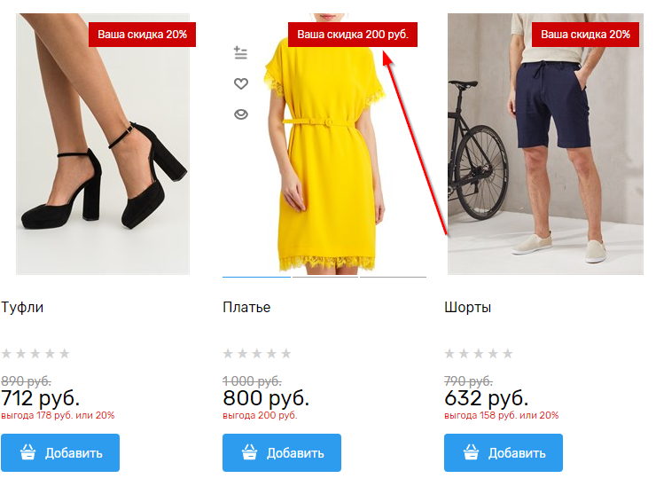This screenshot has width=656, height=494.
Task: Click the 'Ваша скидка 200 руб.' badge
Action: (x=353, y=35)
